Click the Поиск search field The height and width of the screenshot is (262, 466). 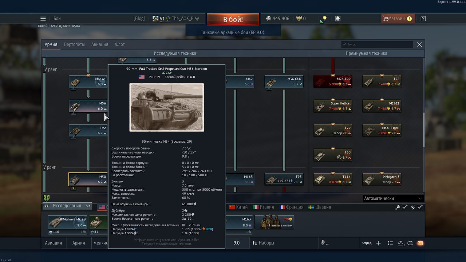[x=377, y=44]
